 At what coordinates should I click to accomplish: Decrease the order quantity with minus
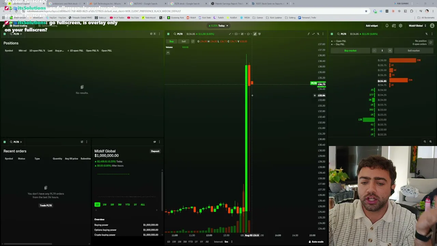pyautogui.click(x=374, y=51)
